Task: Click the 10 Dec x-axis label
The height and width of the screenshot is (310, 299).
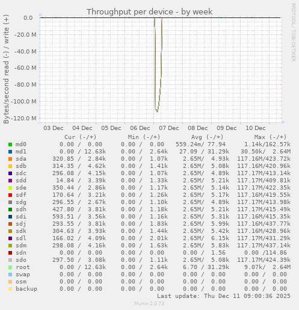Action: (256, 128)
